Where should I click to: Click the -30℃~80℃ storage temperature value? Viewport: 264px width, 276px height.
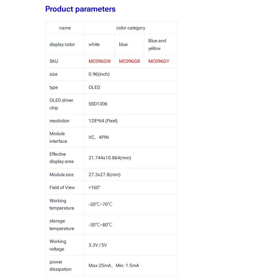coord(100,225)
